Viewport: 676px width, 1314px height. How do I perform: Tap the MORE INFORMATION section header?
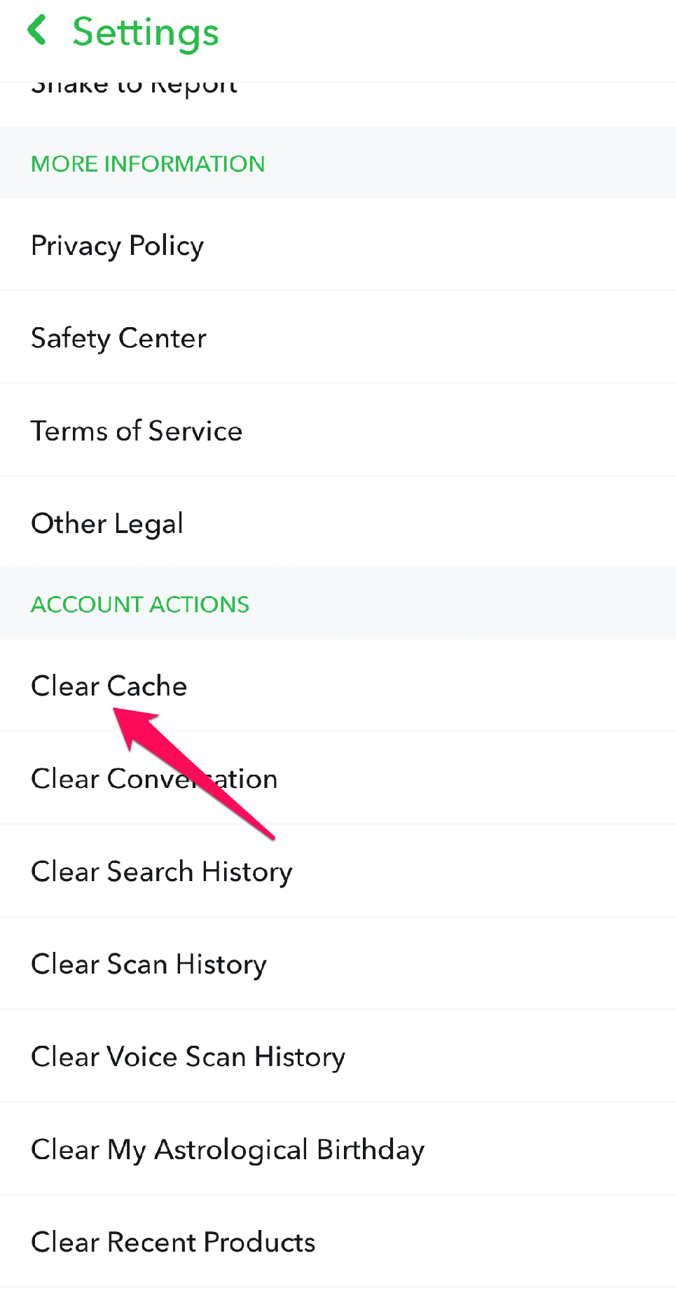[148, 164]
